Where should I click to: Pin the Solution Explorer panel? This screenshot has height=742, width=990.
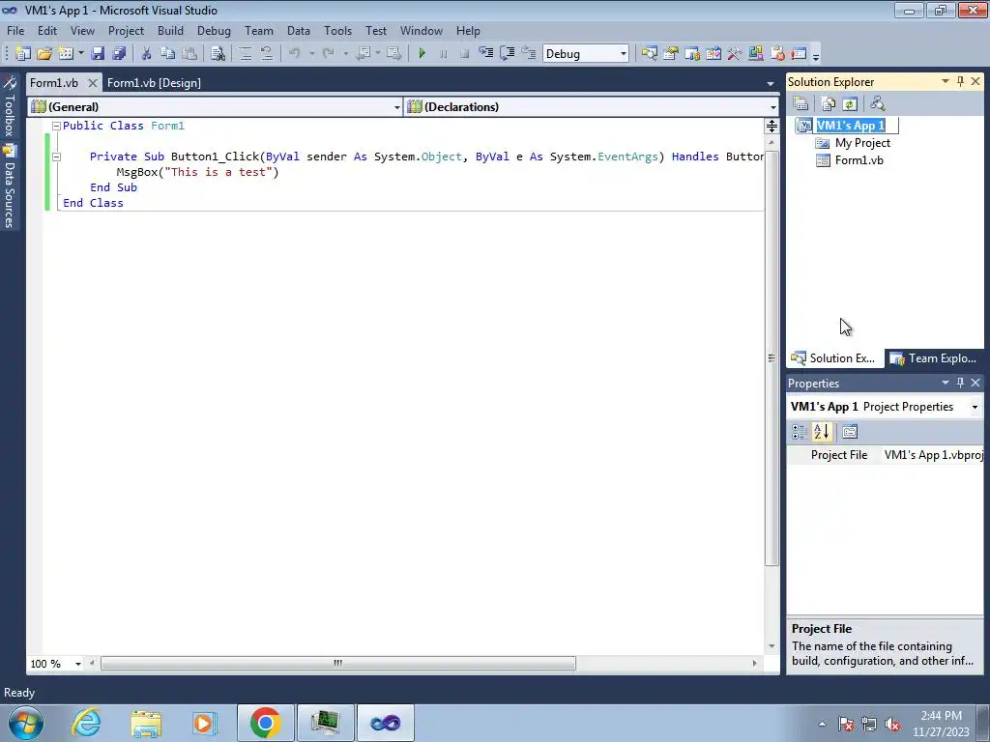pos(960,81)
